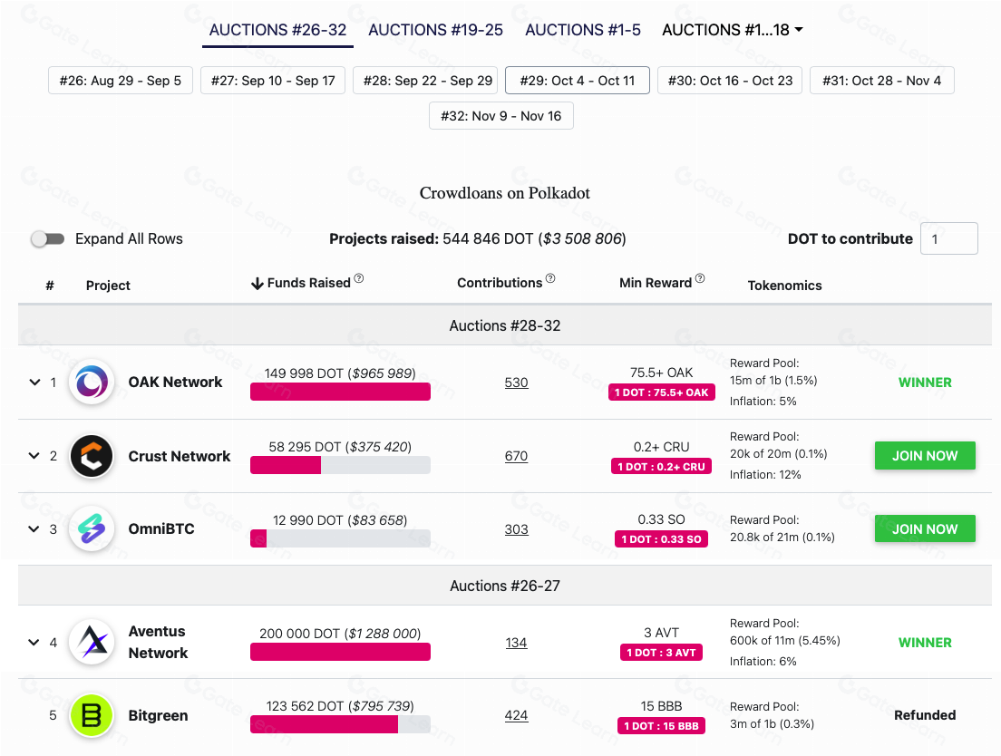Click the Crust Network project logo
Screen dimensions: 1001x756
tap(91, 456)
